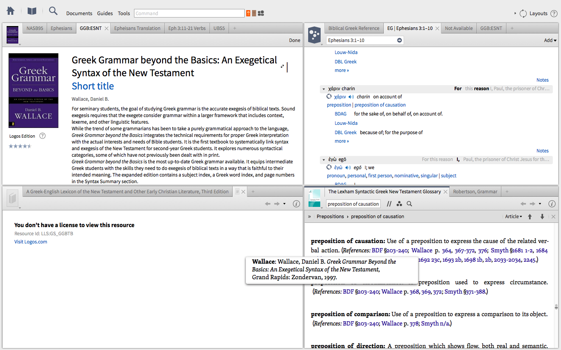The image size is (561, 350).
Task: Collapse the χάριν charin word section
Action: [324, 89]
